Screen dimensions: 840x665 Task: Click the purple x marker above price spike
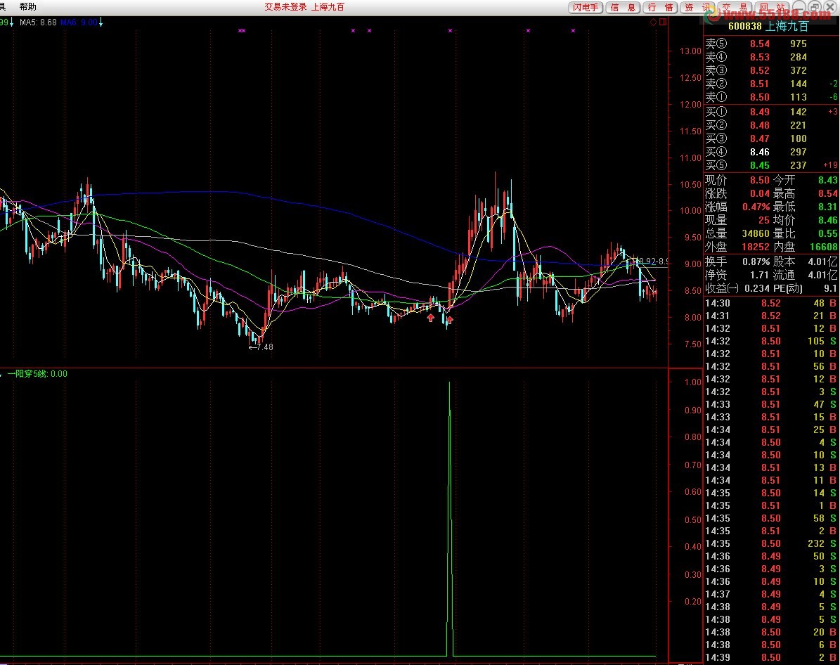450,31
